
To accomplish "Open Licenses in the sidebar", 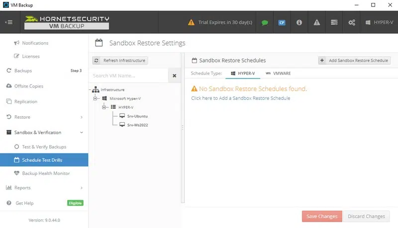I will pos(31,56).
